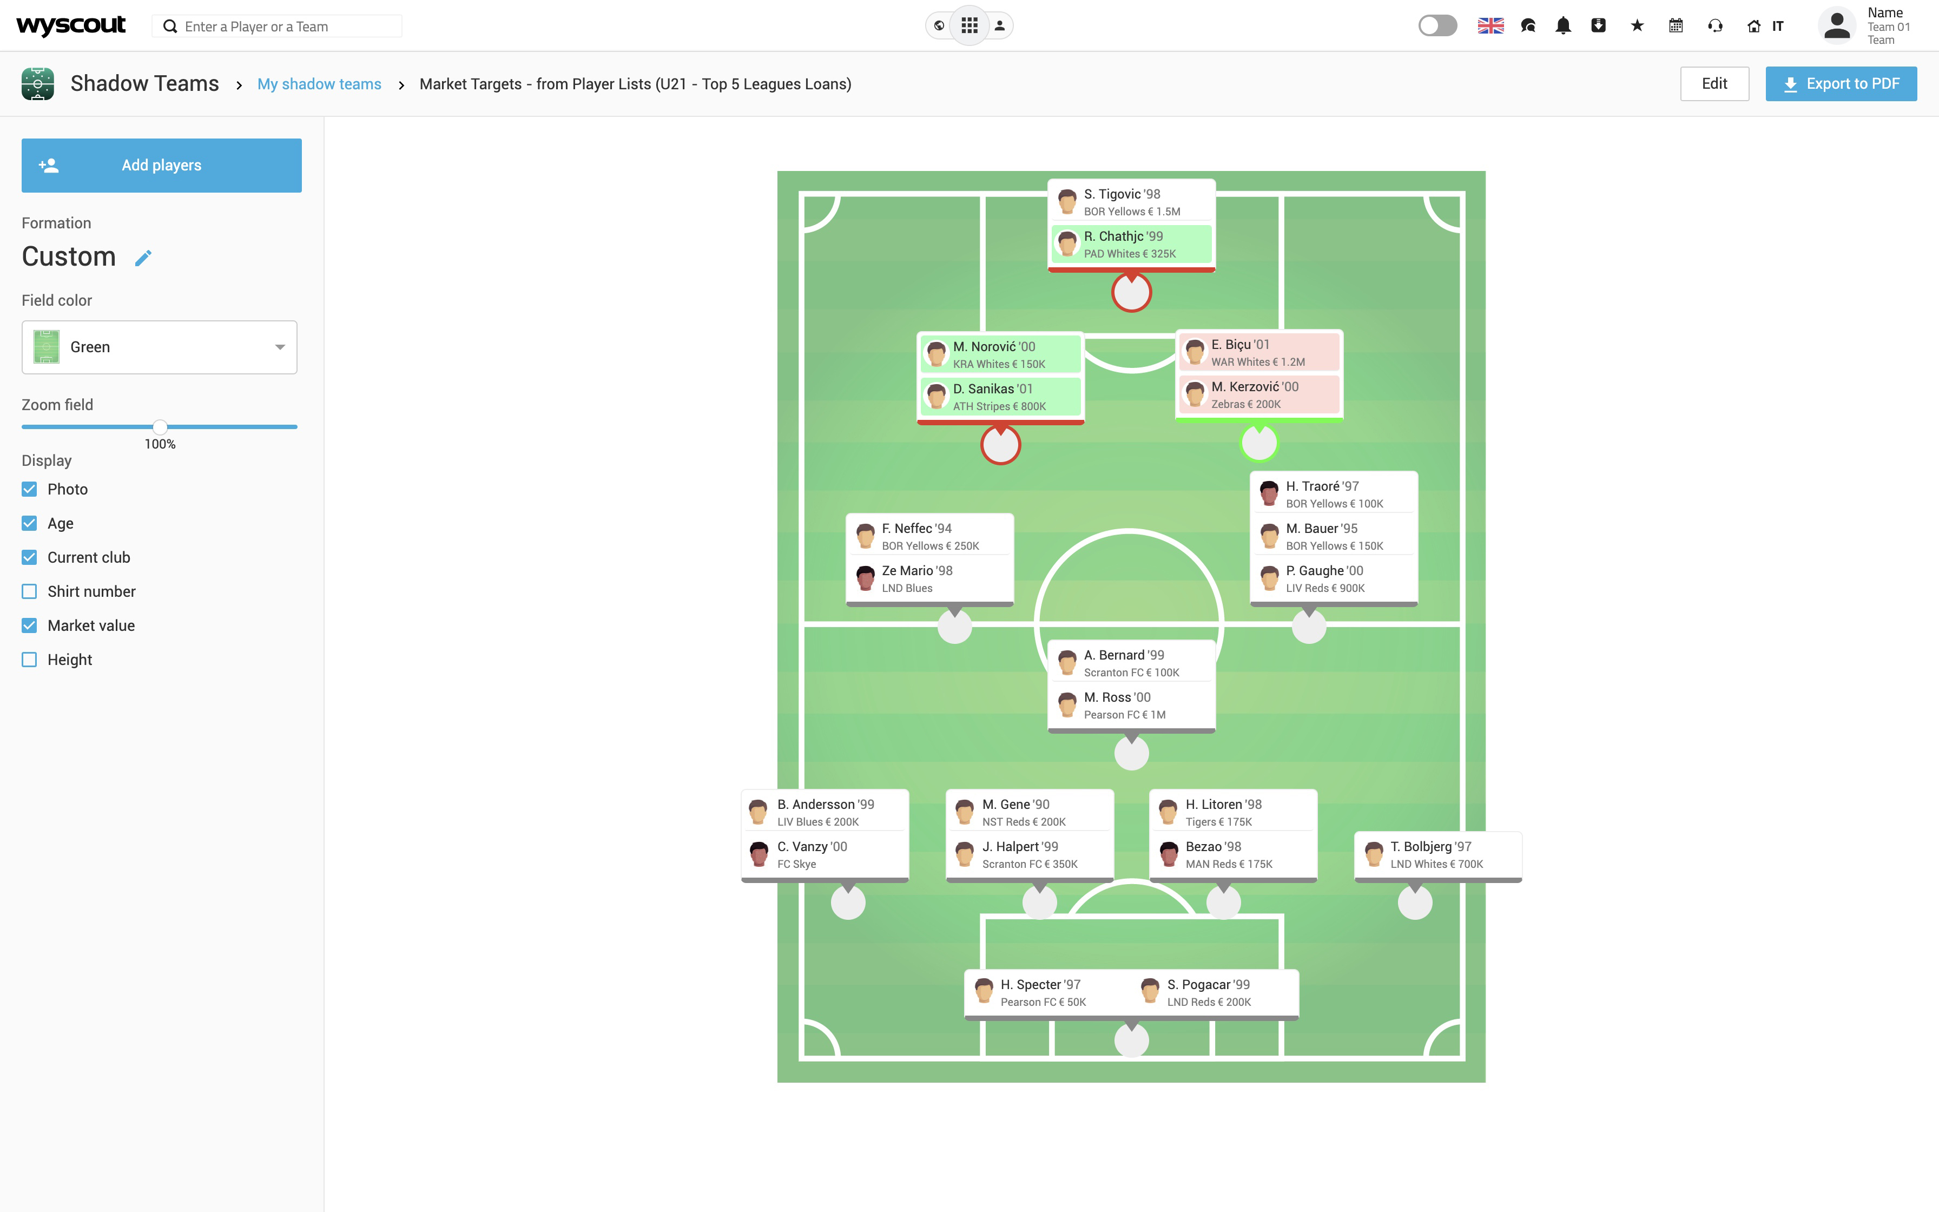Open the UK flag language selector
Image resolution: width=1939 pixels, height=1212 pixels.
tap(1490, 25)
